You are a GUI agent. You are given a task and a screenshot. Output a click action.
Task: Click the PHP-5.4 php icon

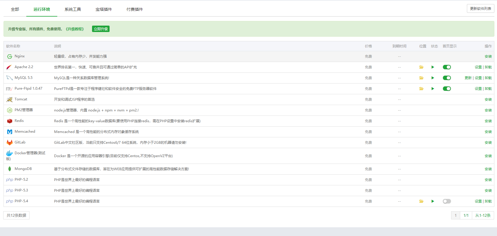(10, 201)
